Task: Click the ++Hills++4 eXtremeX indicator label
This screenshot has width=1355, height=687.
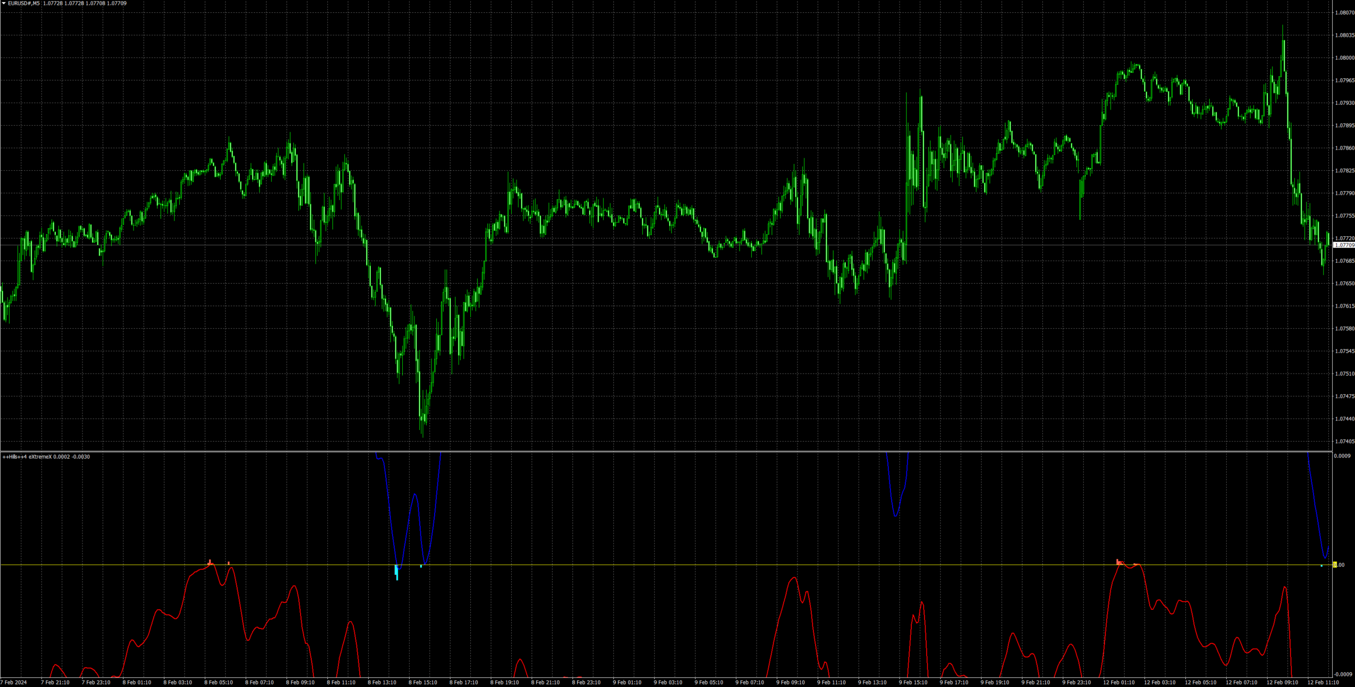Action: tap(28, 457)
